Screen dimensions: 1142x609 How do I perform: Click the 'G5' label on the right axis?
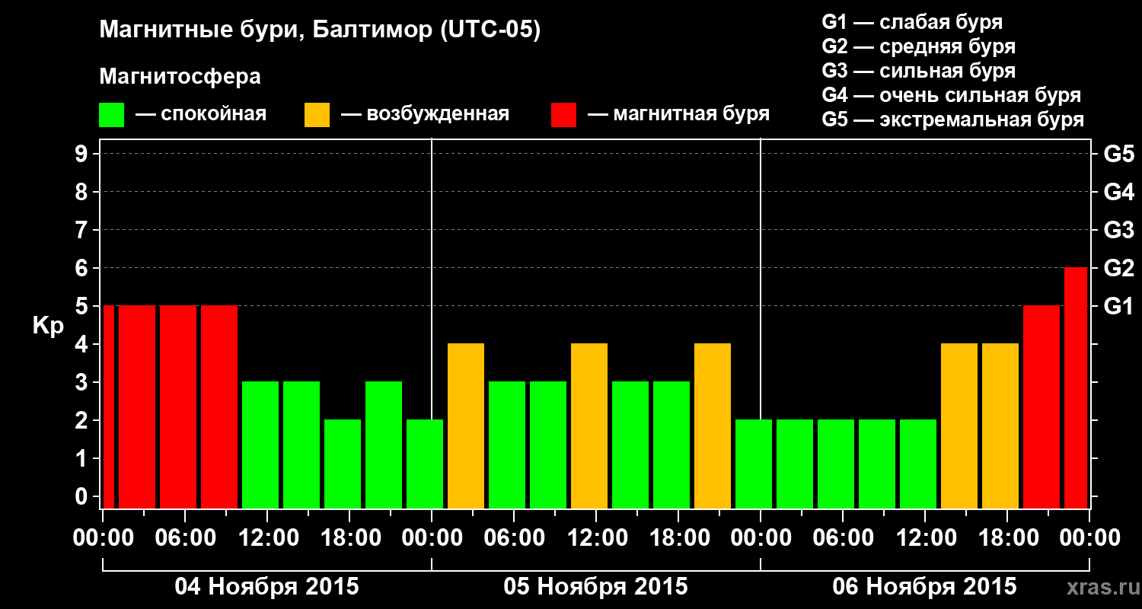(x=1118, y=154)
